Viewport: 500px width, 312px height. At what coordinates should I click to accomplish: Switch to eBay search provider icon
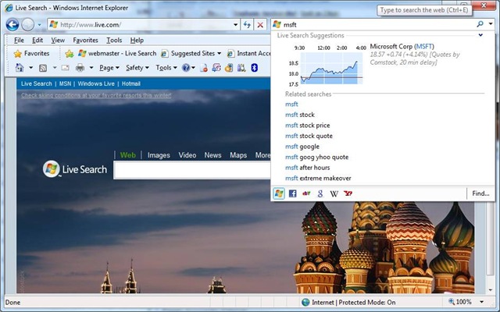[306, 193]
